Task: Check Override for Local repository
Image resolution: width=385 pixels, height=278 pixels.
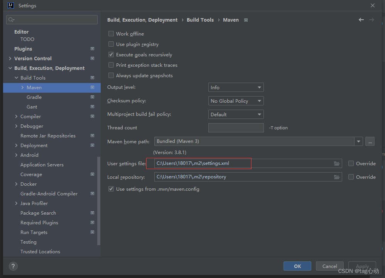Action: click(351, 177)
